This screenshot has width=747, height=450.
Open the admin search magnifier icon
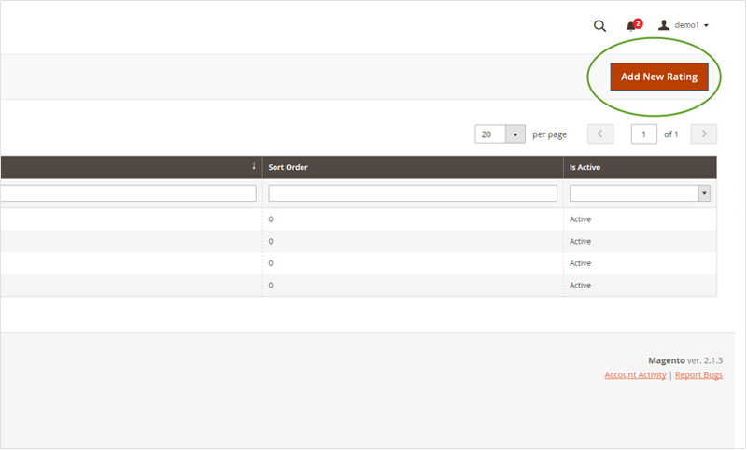coord(599,26)
